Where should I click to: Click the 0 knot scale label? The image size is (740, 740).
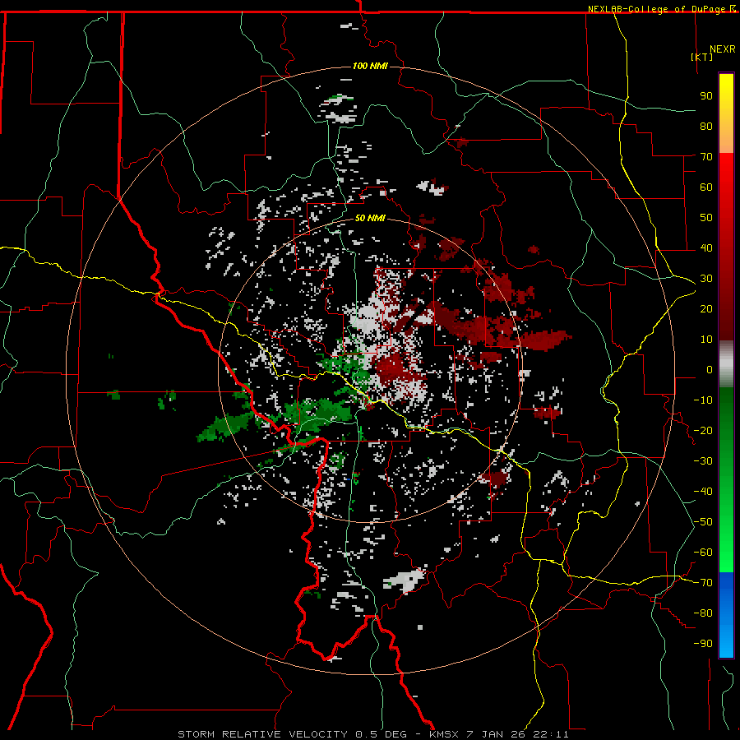(710, 369)
